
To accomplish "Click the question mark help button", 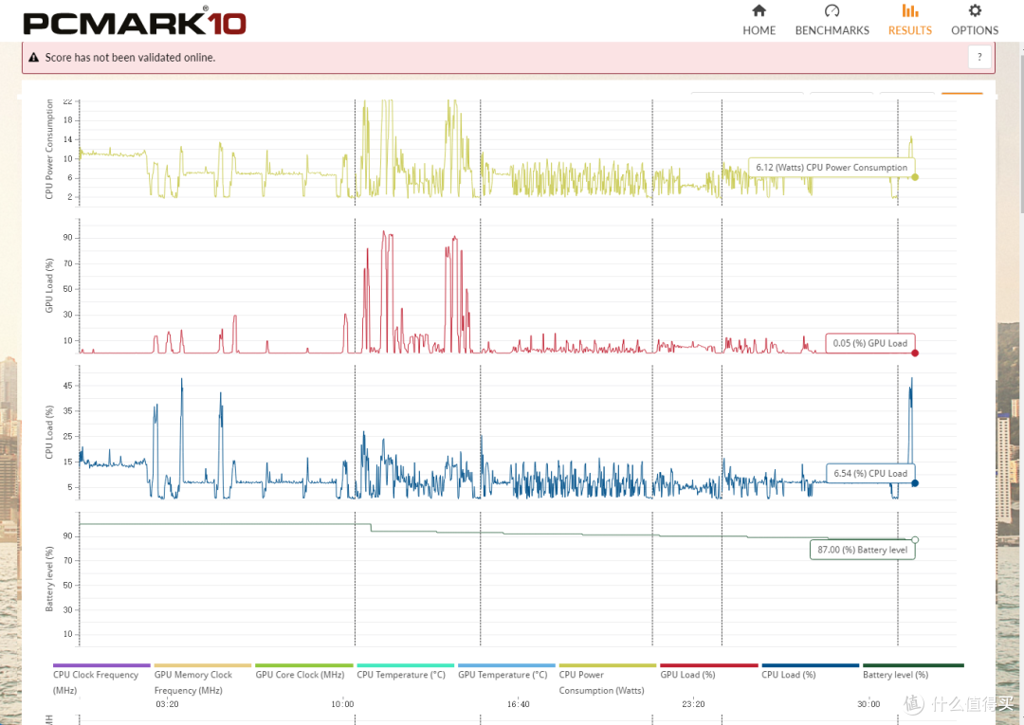I will coord(979,58).
